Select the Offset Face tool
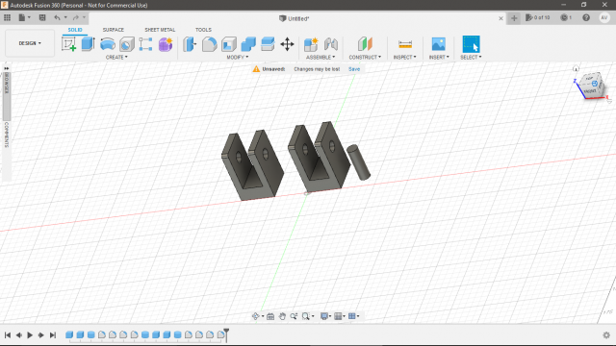The image size is (616, 346). click(268, 44)
